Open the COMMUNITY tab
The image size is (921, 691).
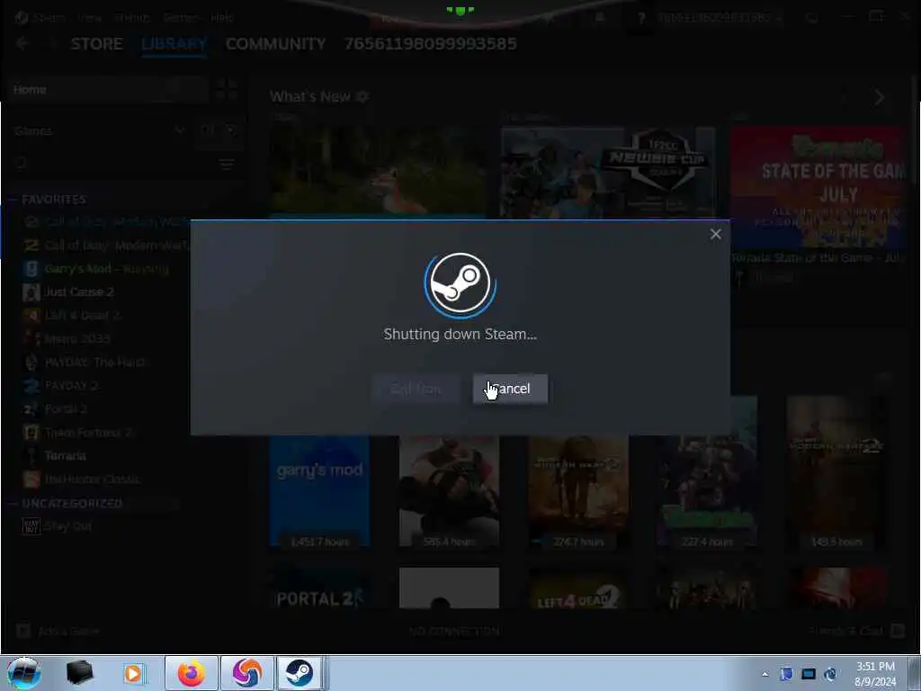coord(275,44)
